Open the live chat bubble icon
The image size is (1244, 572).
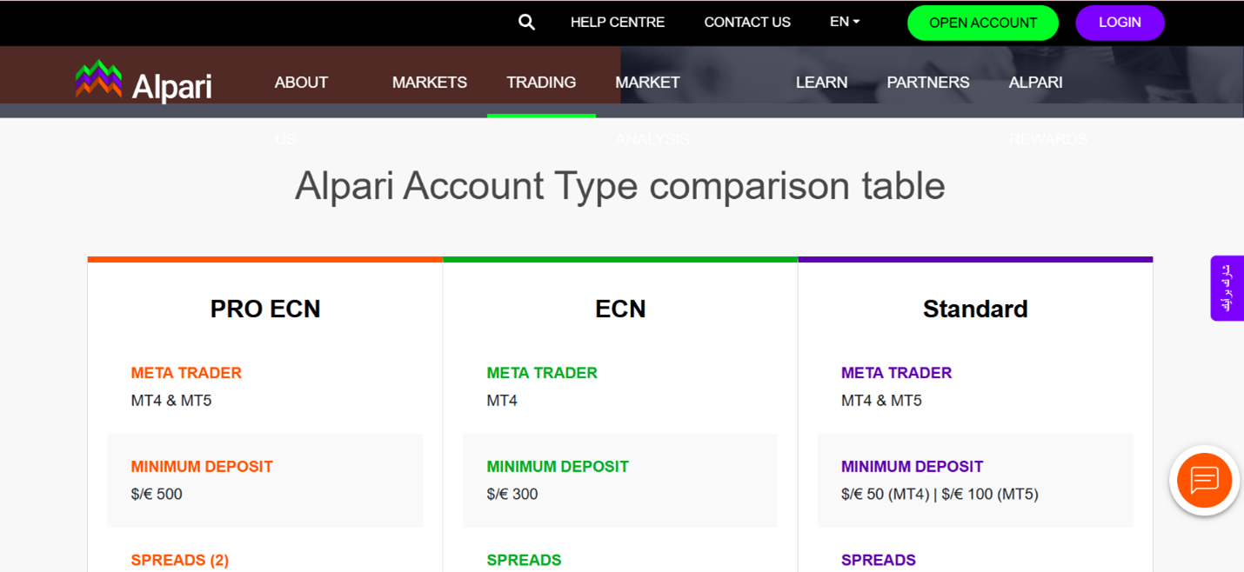(x=1204, y=480)
